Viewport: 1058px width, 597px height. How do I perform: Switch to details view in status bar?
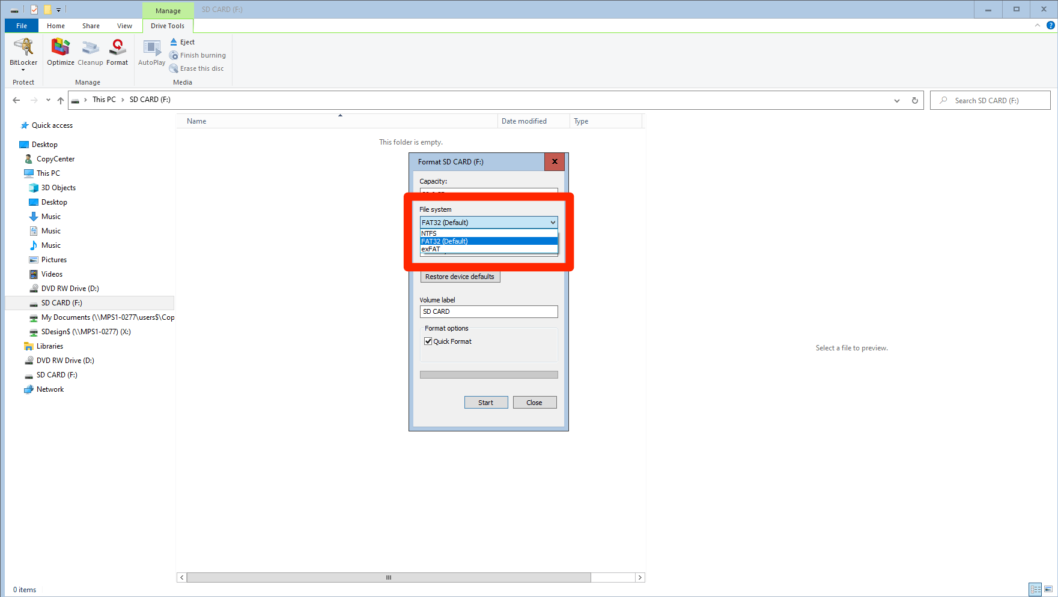point(1035,589)
